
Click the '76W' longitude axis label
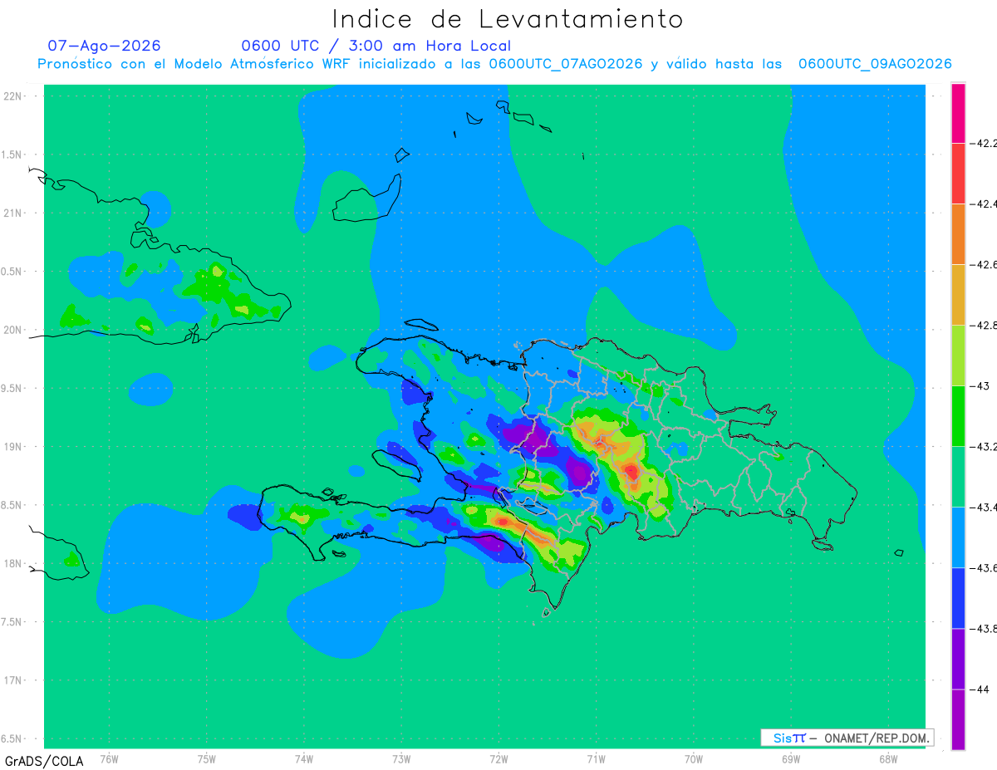point(110,758)
